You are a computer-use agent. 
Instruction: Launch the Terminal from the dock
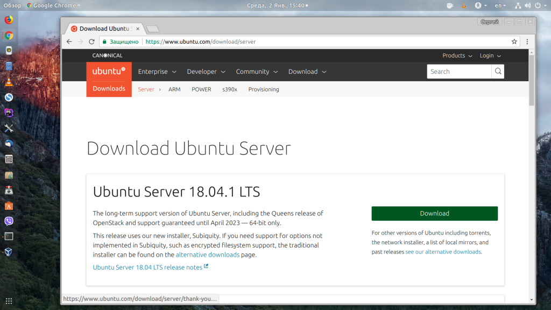[x=8, y=236]
